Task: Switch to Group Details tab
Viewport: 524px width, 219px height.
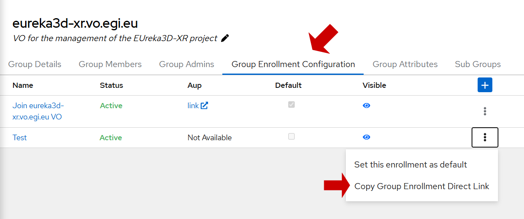Action: (35, 64)
